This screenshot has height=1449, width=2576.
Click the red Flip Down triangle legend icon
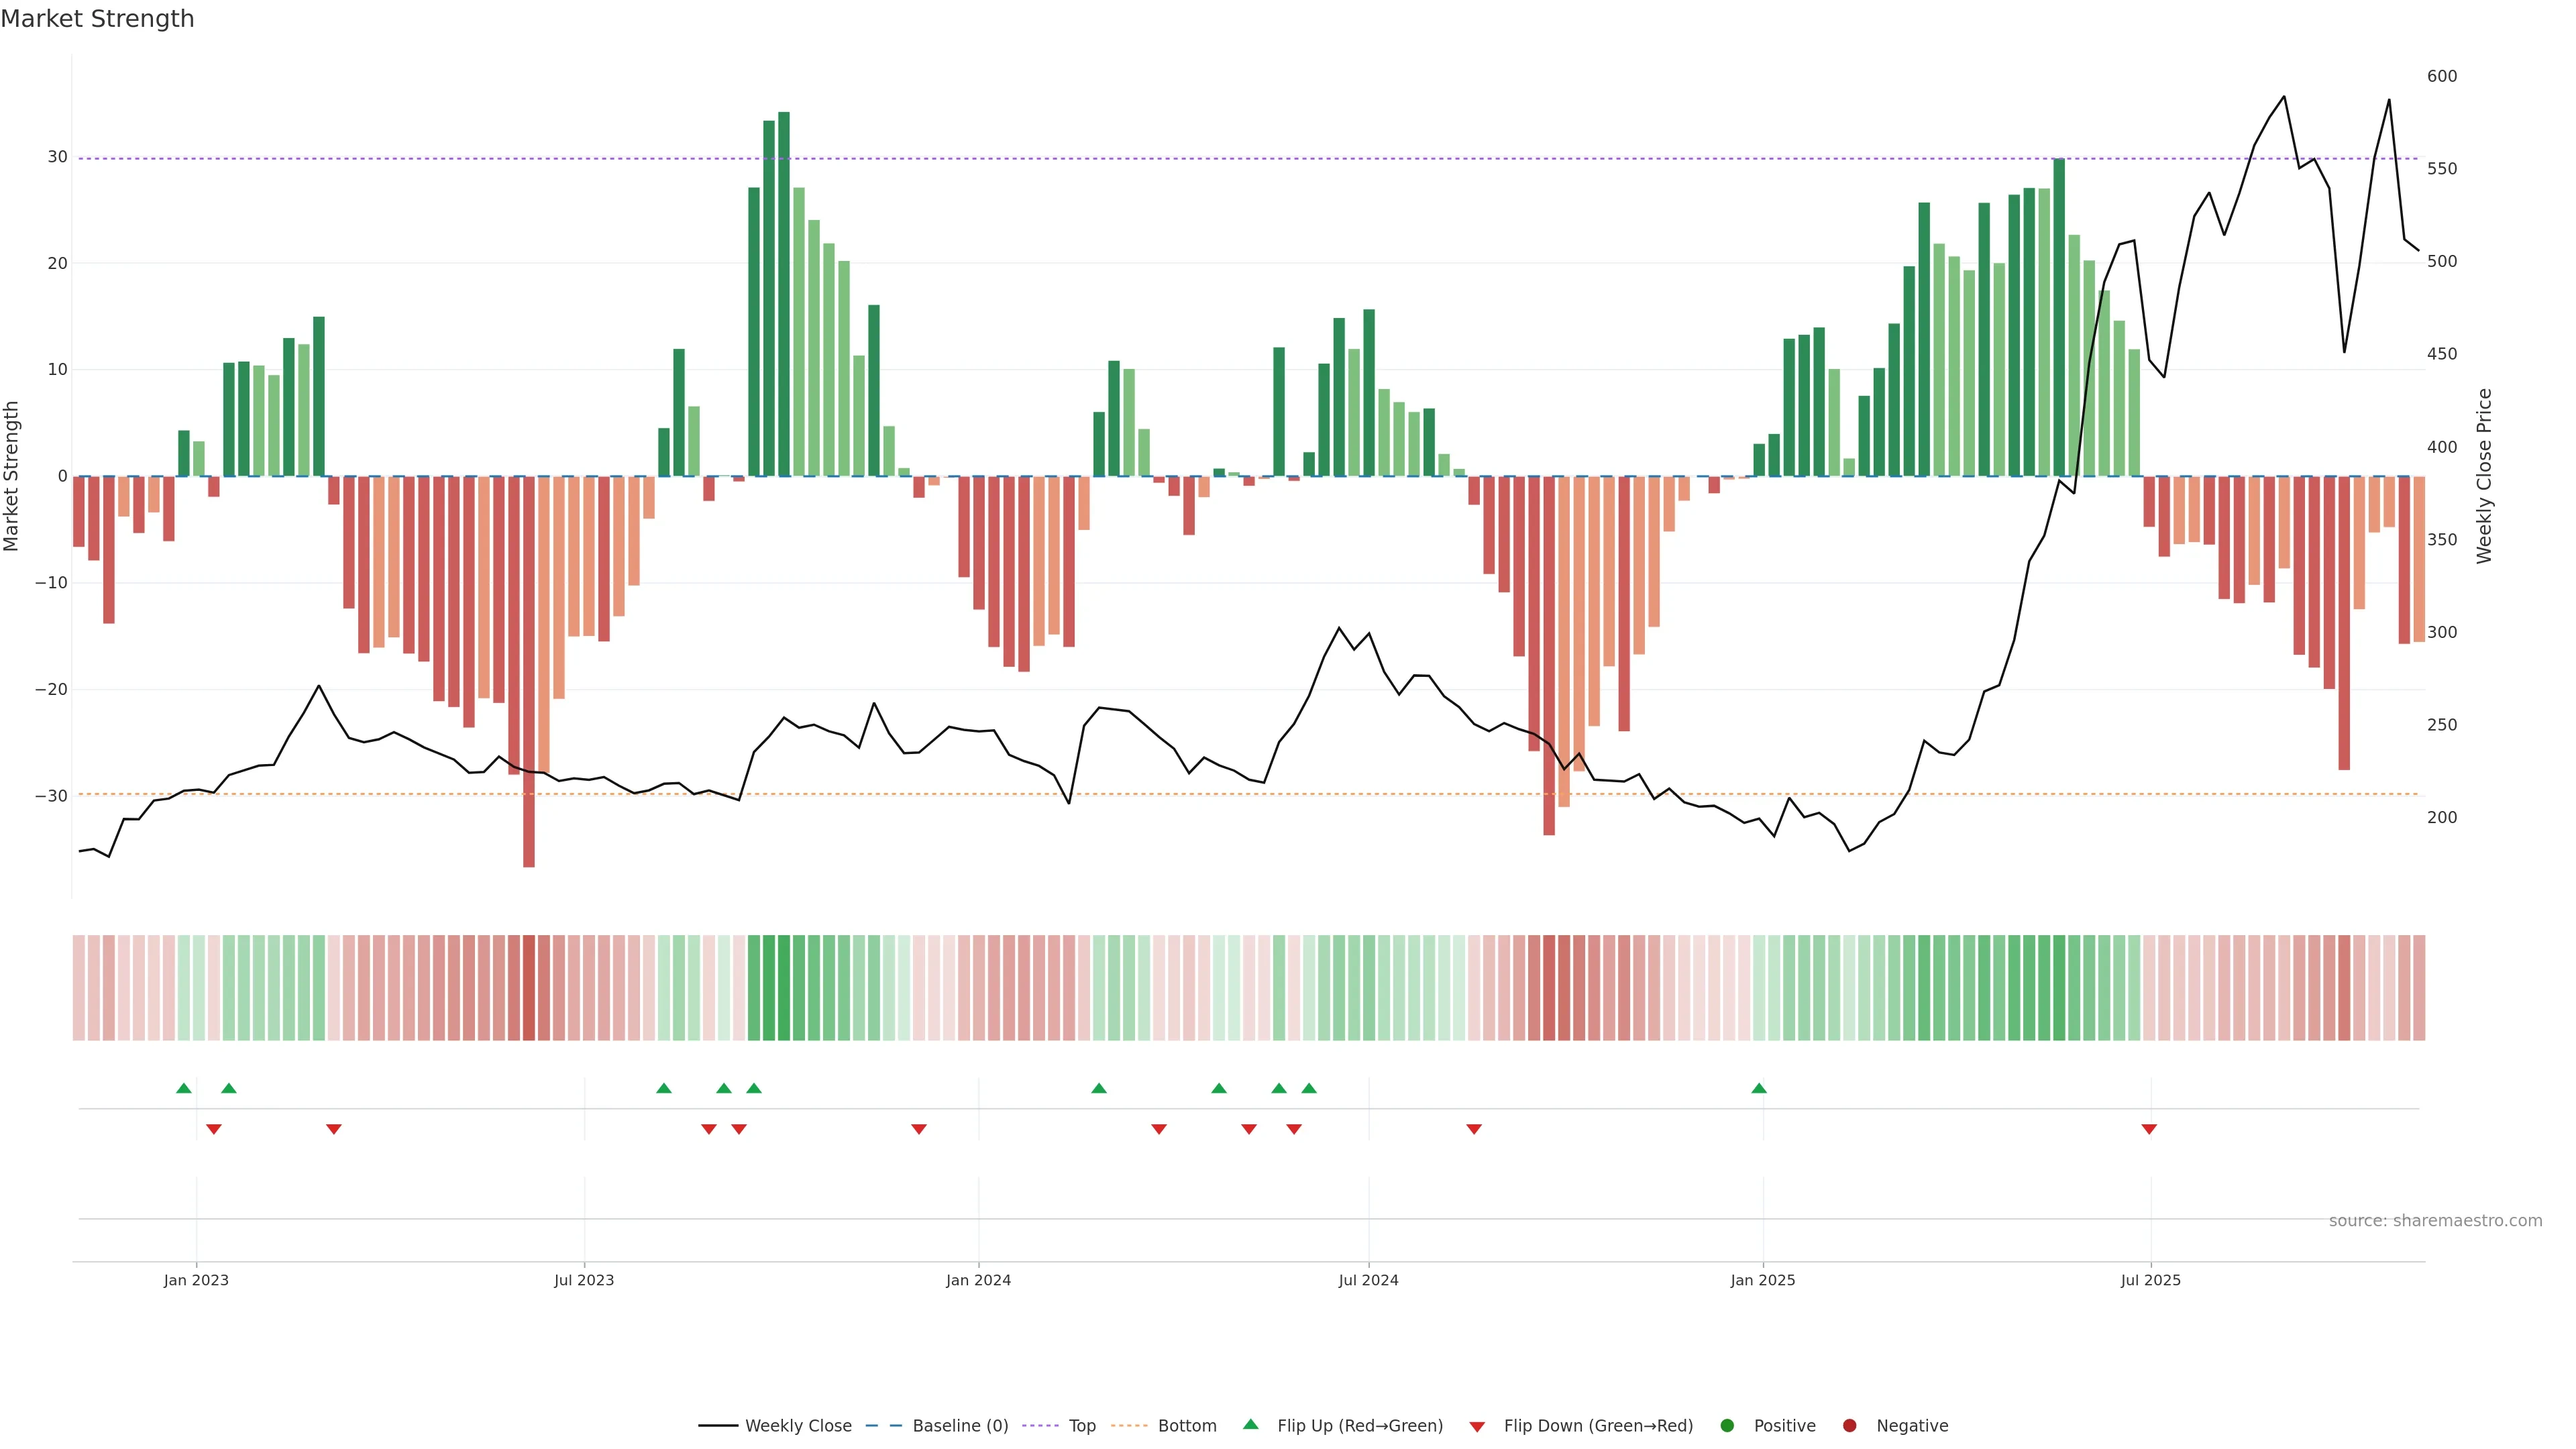pos(1477,1426)
